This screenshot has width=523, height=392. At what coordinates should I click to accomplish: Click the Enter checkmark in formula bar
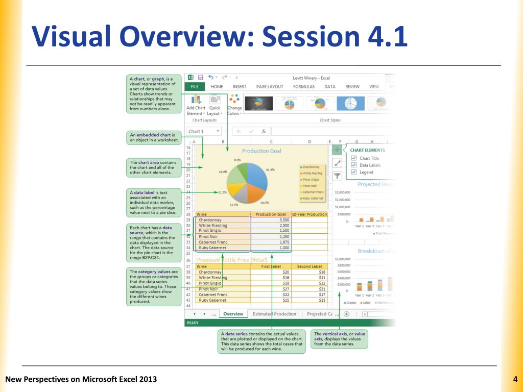click(251, 131)
